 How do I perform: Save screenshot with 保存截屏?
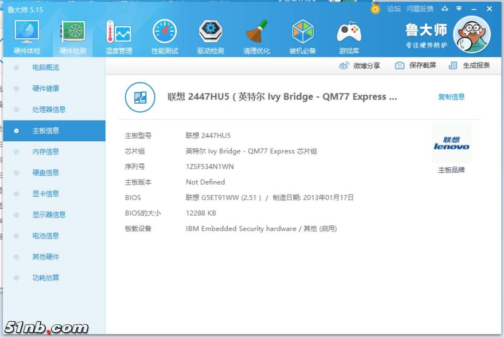coord(415,66)
